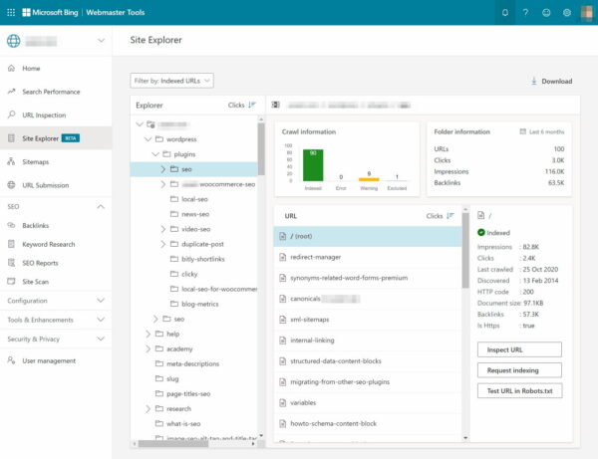Select redirect-manager in URL list
The image size is (598, 459).
318,257
